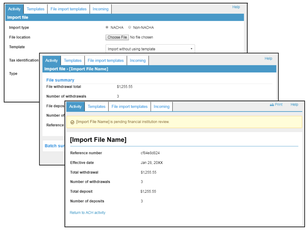Switch to the Templates tab on the front window
Screen dimensions: 307x230
click(97, 106)
